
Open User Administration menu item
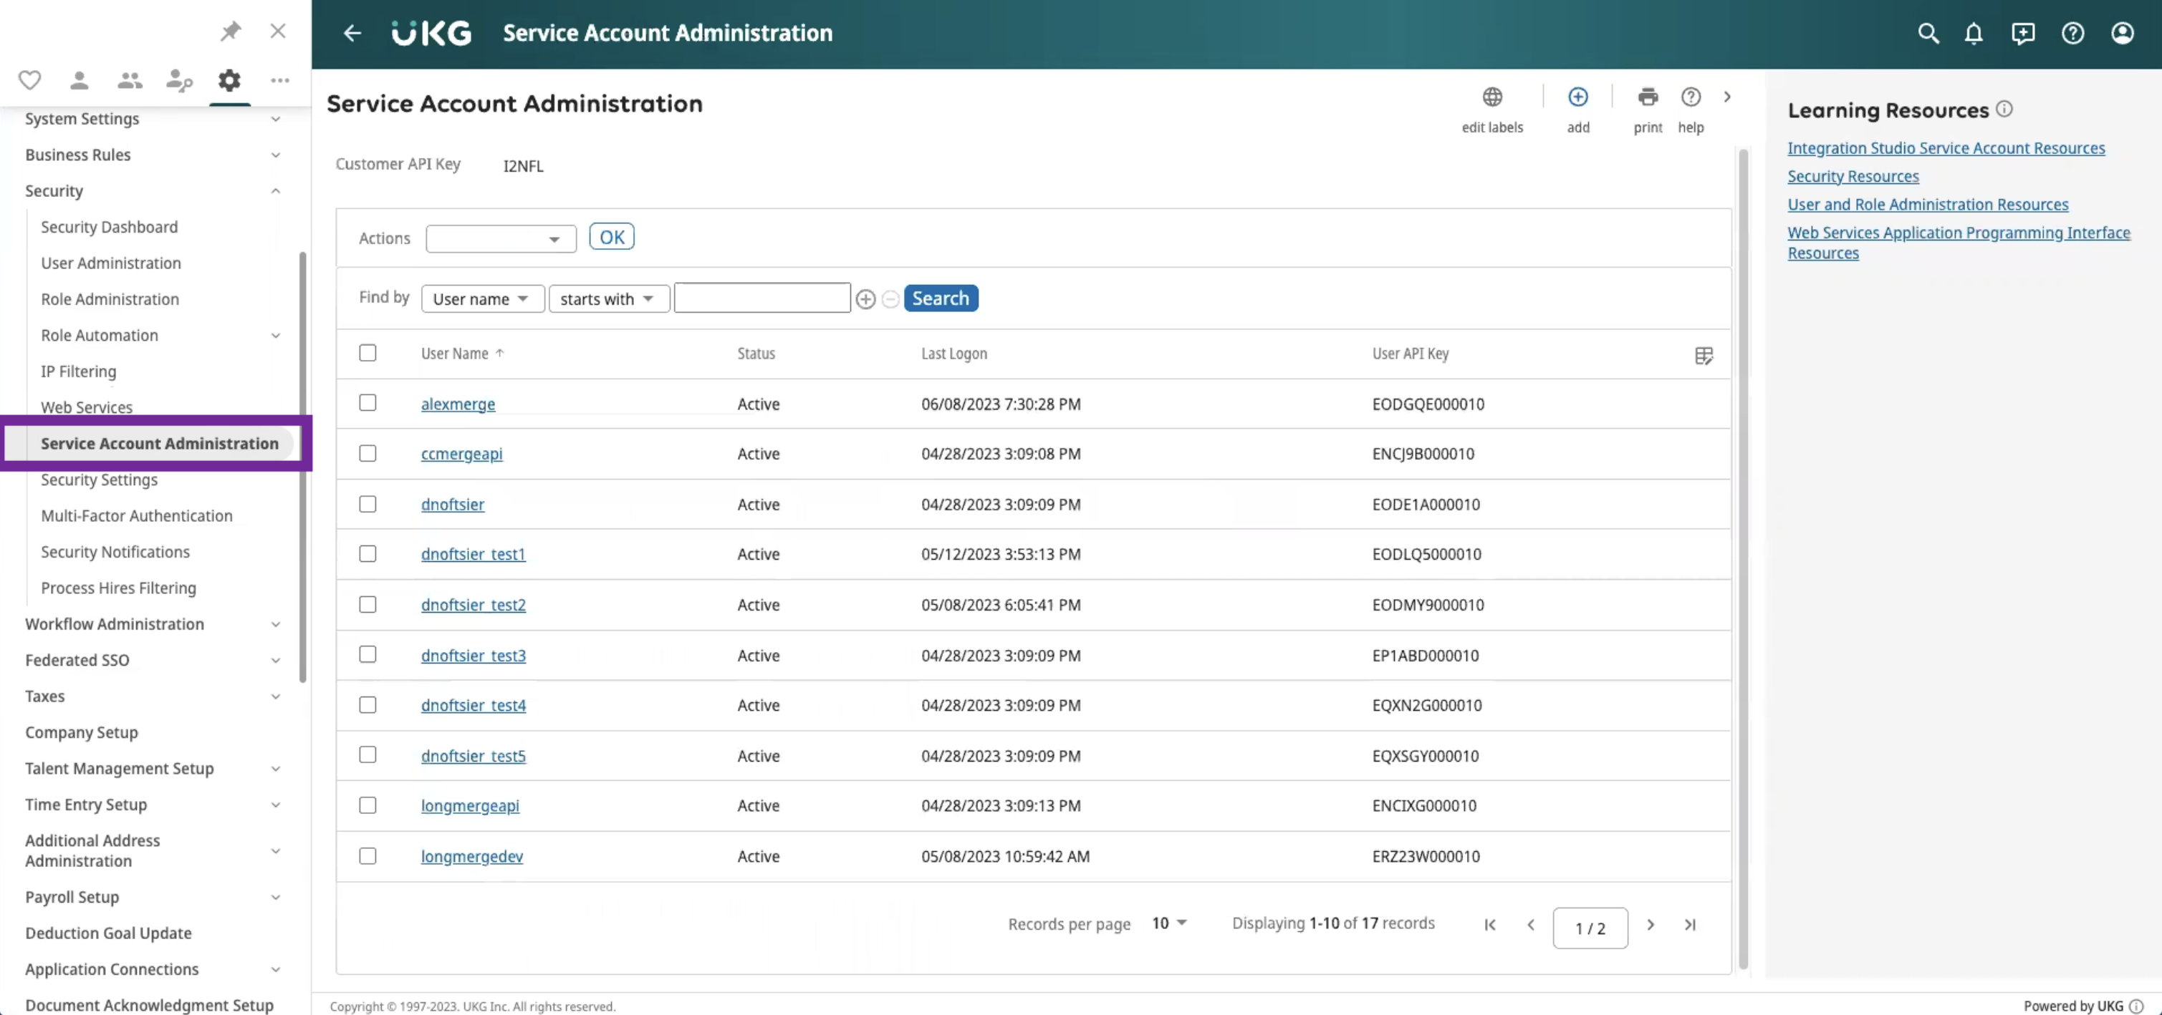(x=111, y=263)
